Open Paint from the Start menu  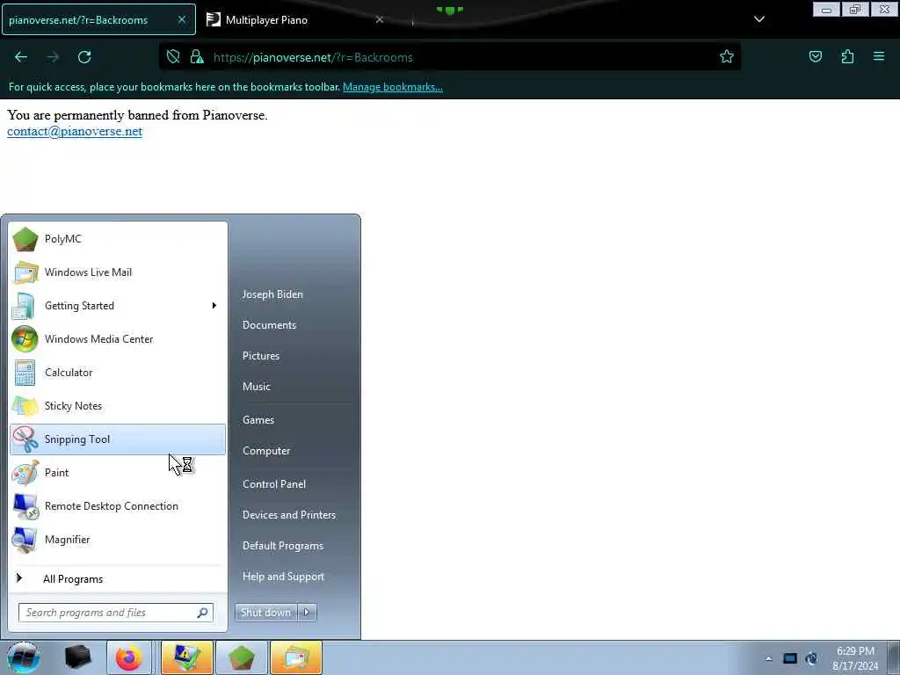(118, 472)
